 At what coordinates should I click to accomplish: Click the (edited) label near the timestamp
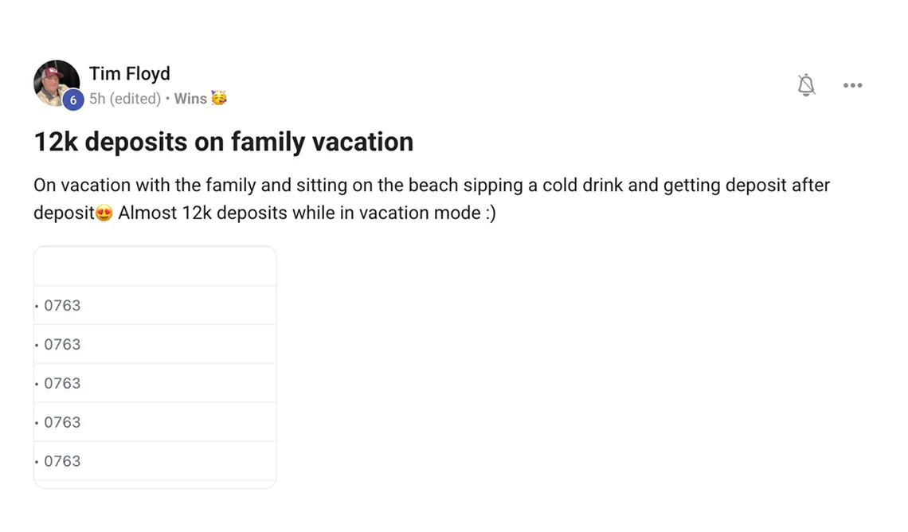tap(135, 99)
